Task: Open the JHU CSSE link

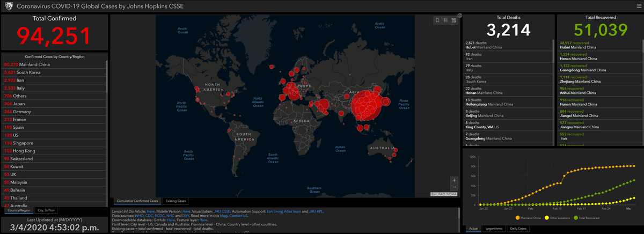Action: pyautogui.click(x=222, y=211)
